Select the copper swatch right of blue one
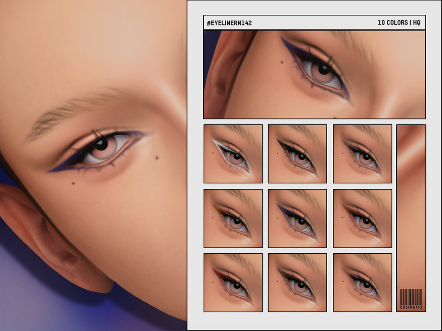This screenshot has width=442, height=331. click(362, 218)
